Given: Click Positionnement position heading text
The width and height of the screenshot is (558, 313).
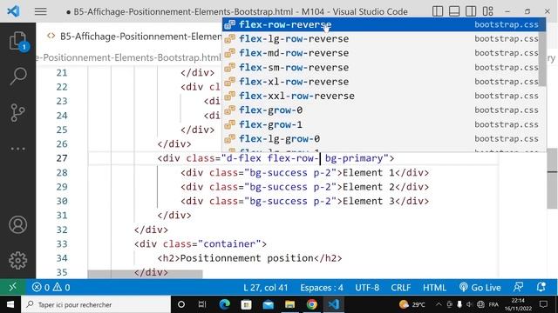Looking at the screenshot, I should coord(247,258).
